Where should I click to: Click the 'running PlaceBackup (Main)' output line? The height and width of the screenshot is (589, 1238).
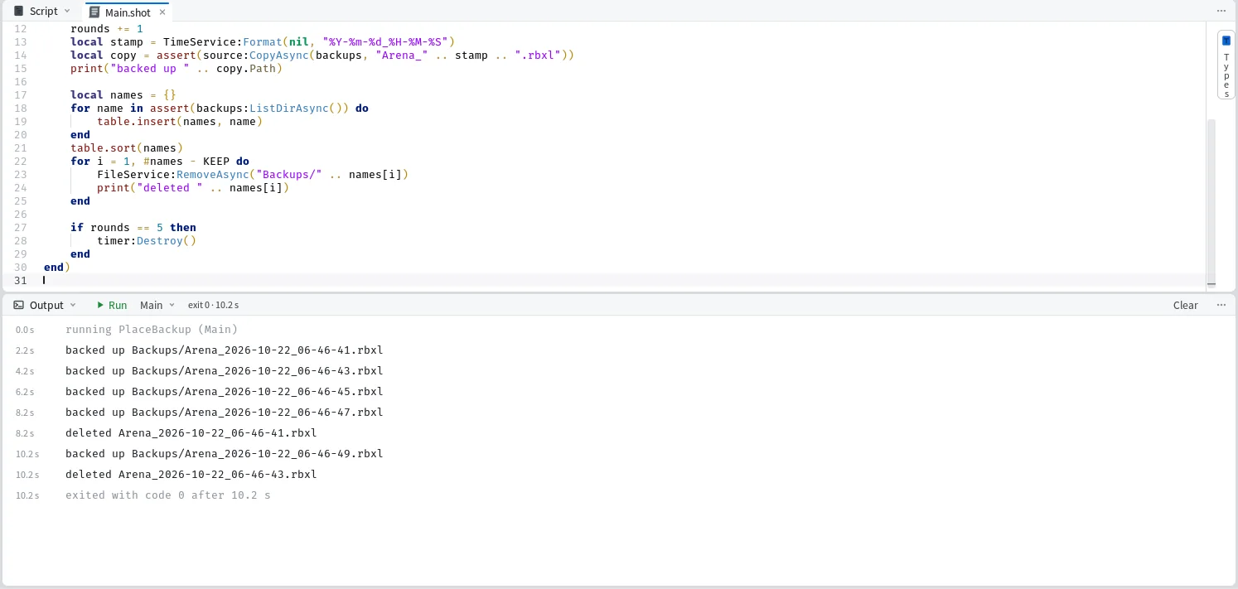[152, 329]
